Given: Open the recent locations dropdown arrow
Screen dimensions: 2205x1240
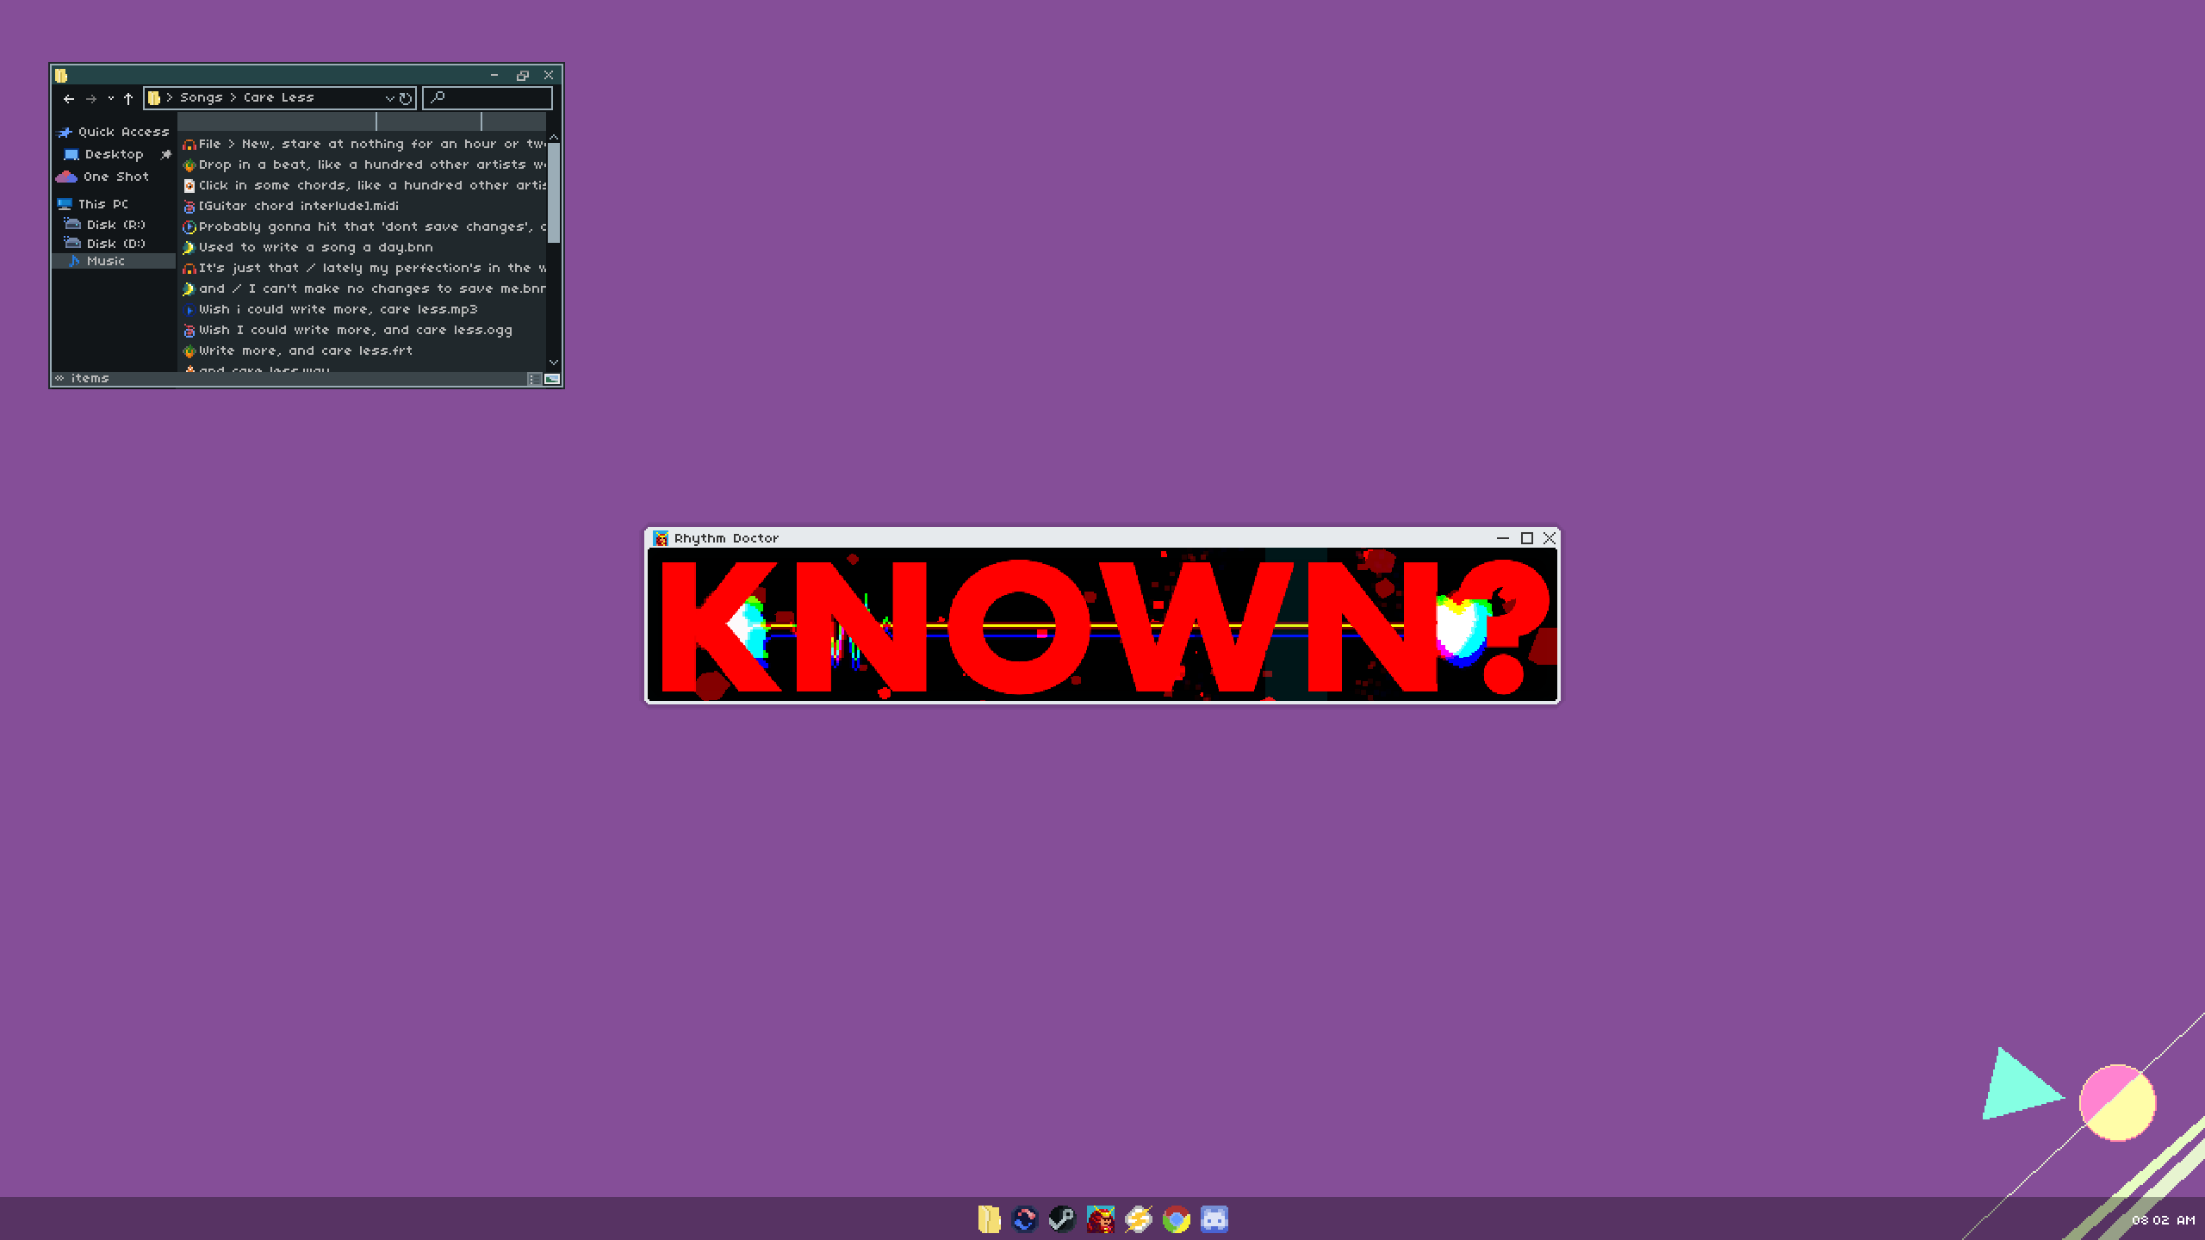Looking at the screenshot, I should tap(110, 98).
